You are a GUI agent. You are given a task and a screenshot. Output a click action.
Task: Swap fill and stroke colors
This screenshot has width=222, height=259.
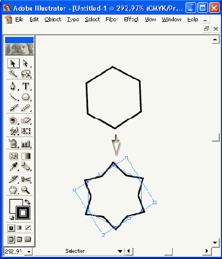[x=27, y=202]
